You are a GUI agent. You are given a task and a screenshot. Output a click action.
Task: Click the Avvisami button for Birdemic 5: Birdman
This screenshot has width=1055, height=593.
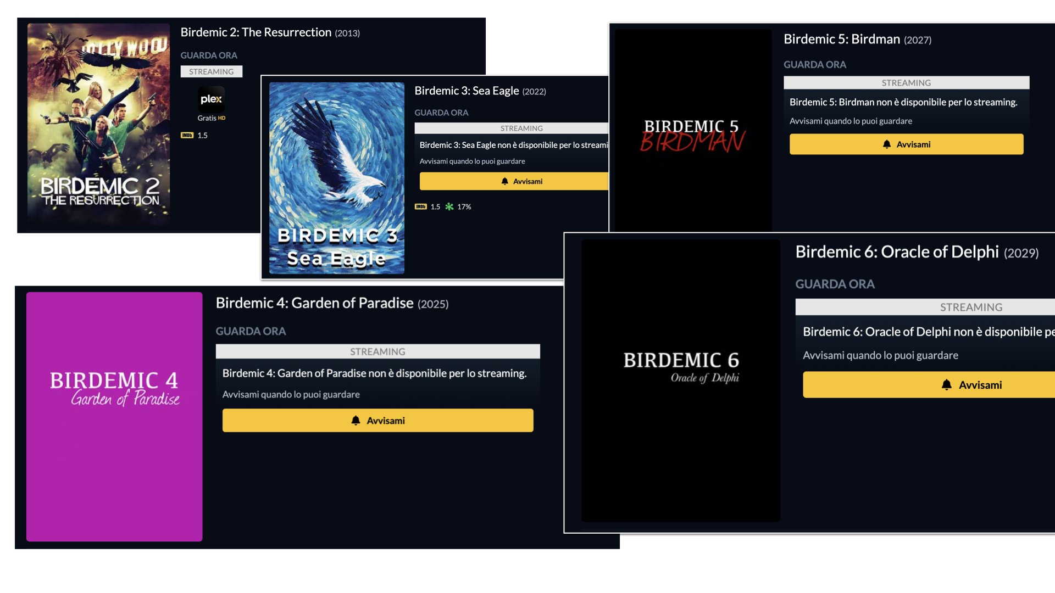[x=906, y=144]
